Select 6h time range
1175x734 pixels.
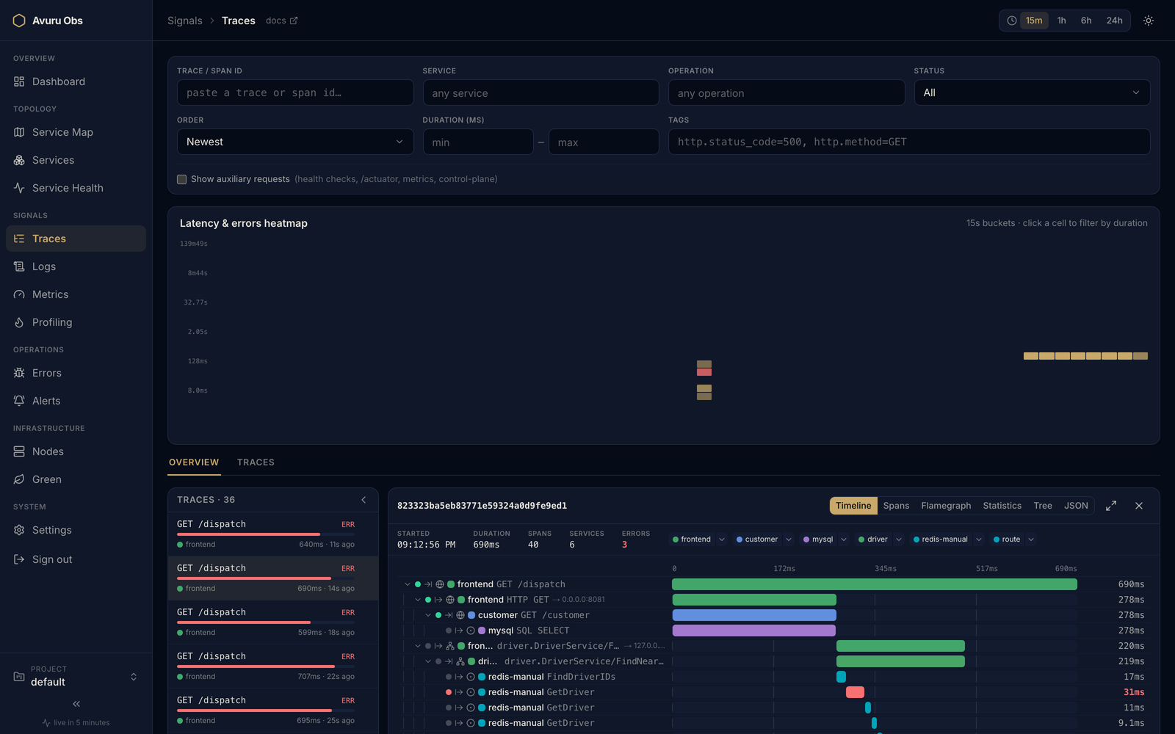pyautogui.click(x=1086, y=21)
